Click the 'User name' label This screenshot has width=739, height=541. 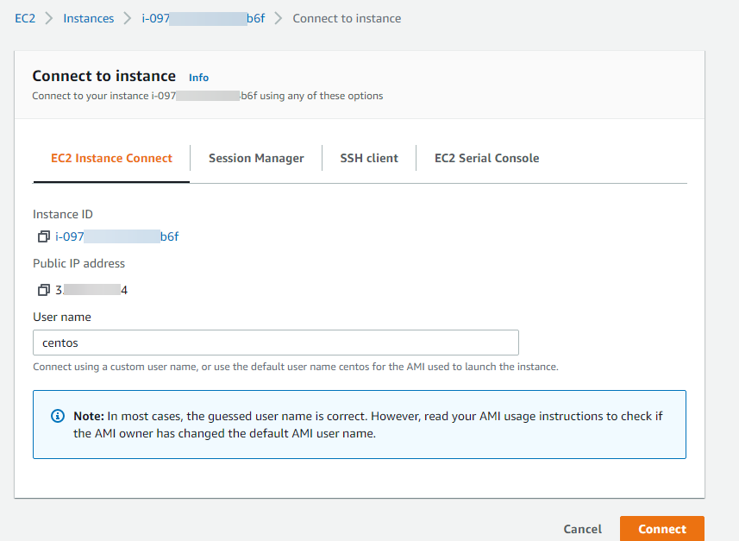(x=62, y=317)
